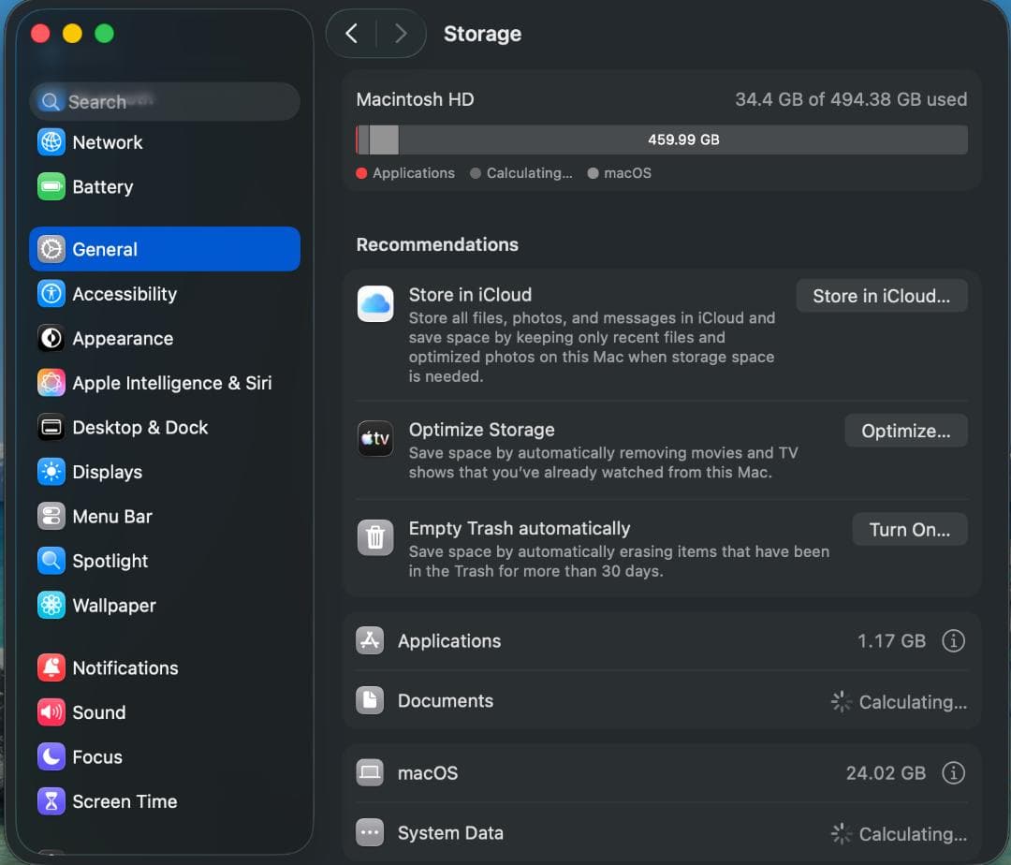This screenshot has height=865, width=1011.
Task: Click the 24.02 GB size value
Action: click(x=886, y=773)
